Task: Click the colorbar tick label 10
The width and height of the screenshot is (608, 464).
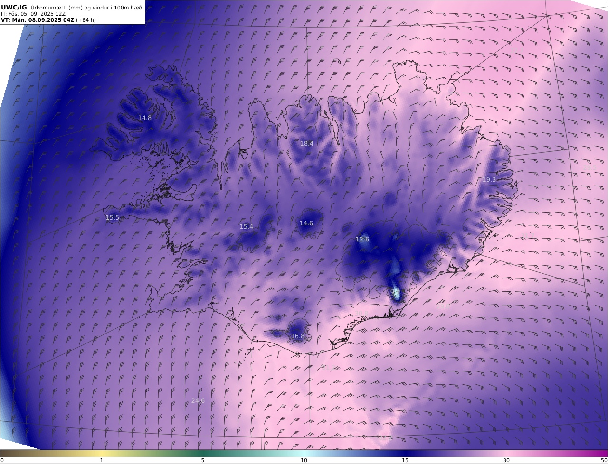Action: (304, 460)
